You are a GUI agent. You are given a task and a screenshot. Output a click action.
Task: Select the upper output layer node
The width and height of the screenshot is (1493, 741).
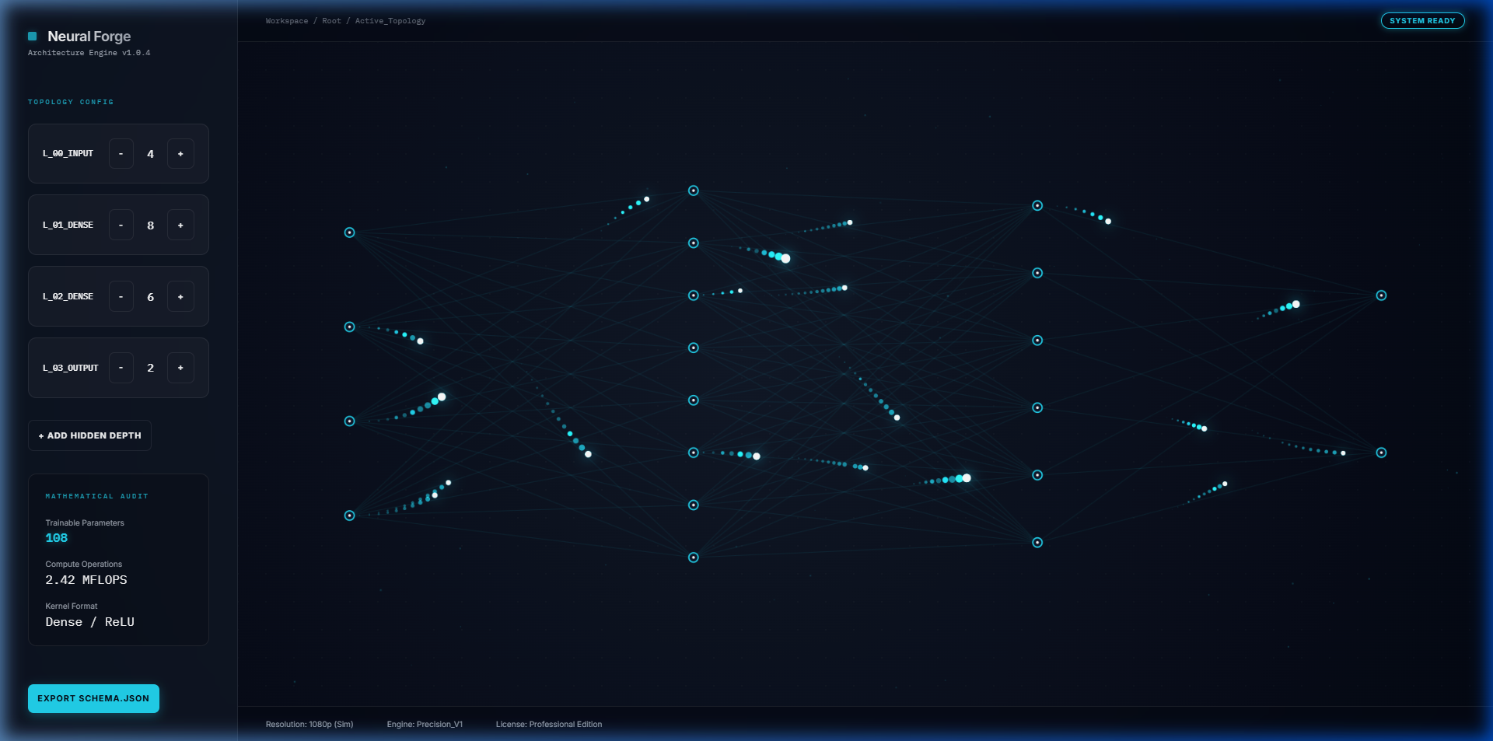(1381, 295)
